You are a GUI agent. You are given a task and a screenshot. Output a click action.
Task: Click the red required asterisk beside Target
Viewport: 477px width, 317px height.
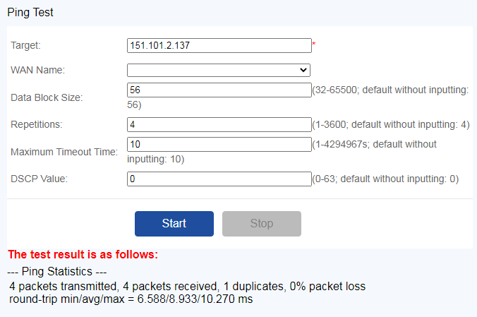coord(314,45)
